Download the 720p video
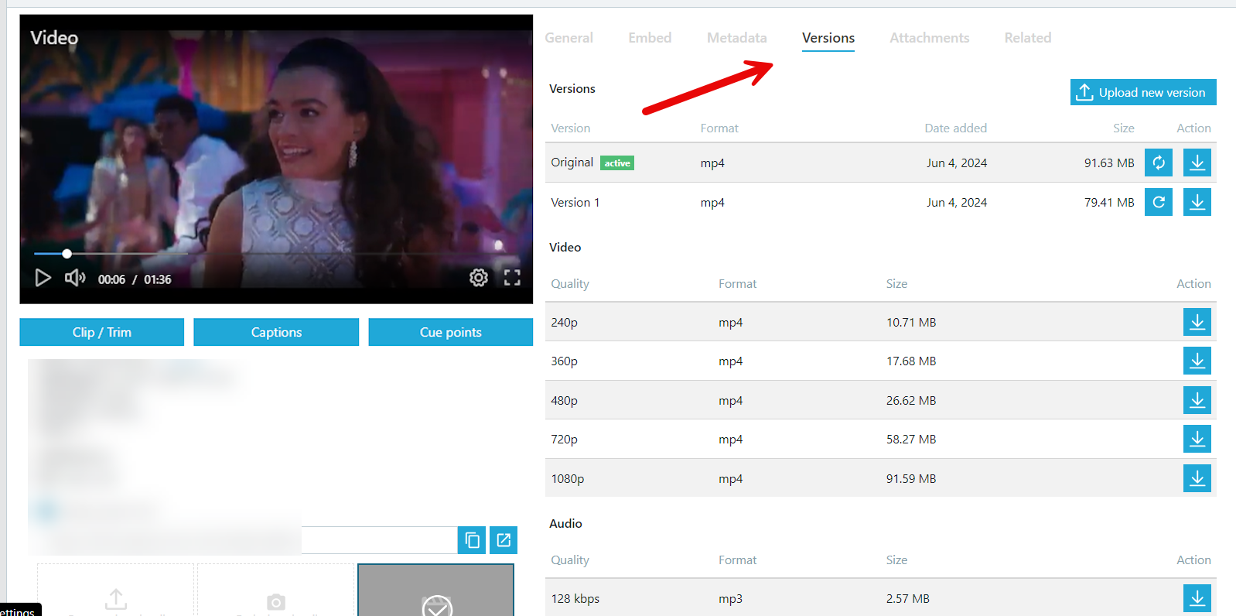This screenshot has width=1236, height=616. pos(1197,439)
